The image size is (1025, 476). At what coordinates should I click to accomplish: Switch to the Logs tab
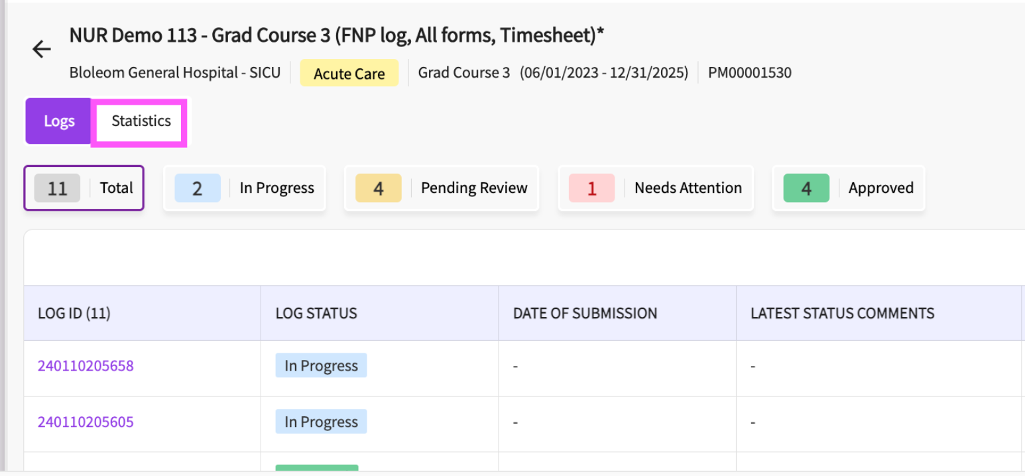point(59,121)
